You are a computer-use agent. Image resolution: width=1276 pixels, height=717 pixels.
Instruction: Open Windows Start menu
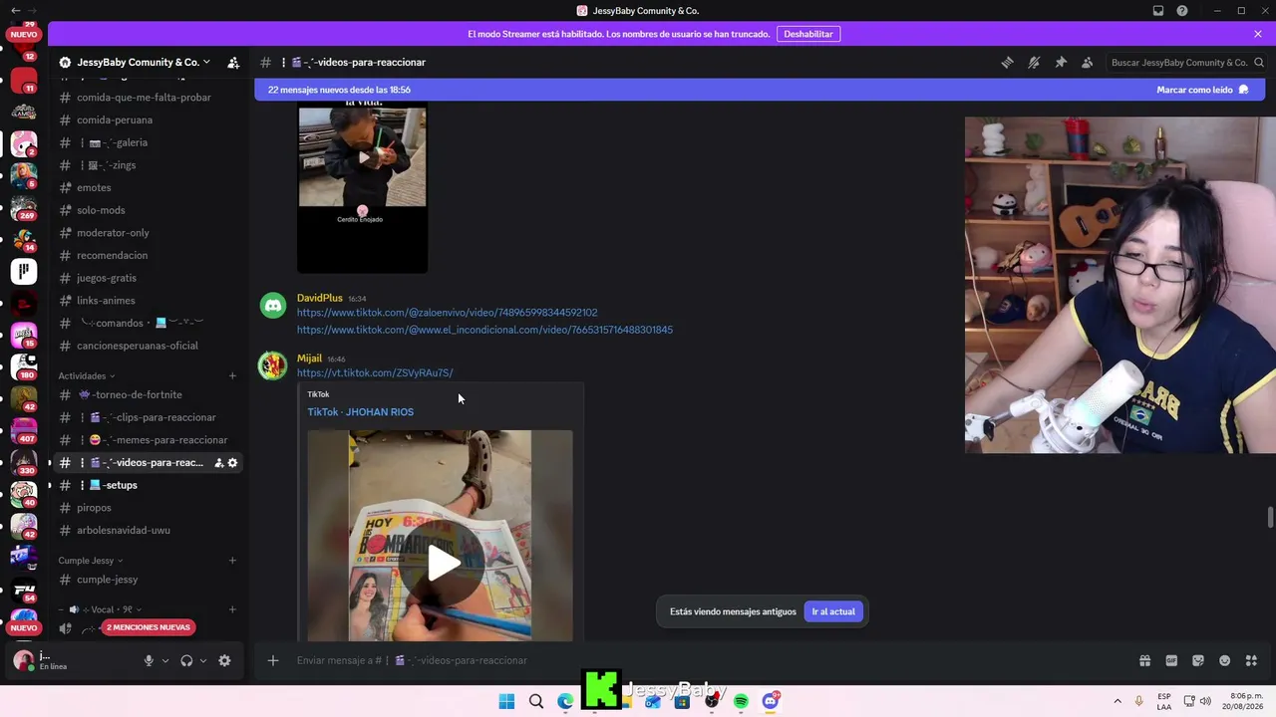pyautogui.click(x=506, y=701)
